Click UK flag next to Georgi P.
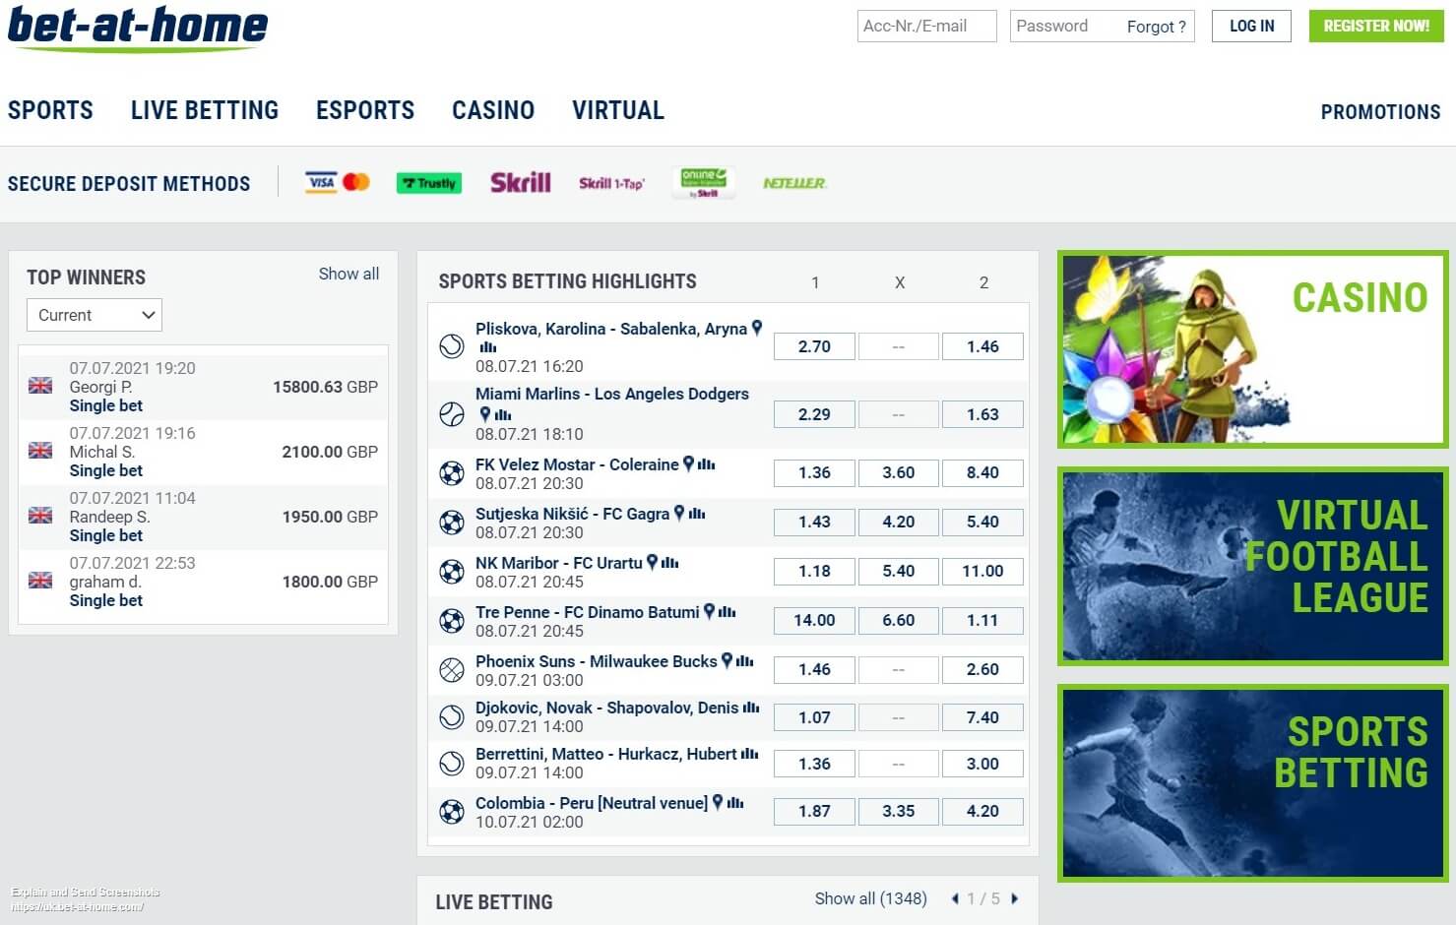The height and width of the screenshot is (925, 1456). (40, 386)
